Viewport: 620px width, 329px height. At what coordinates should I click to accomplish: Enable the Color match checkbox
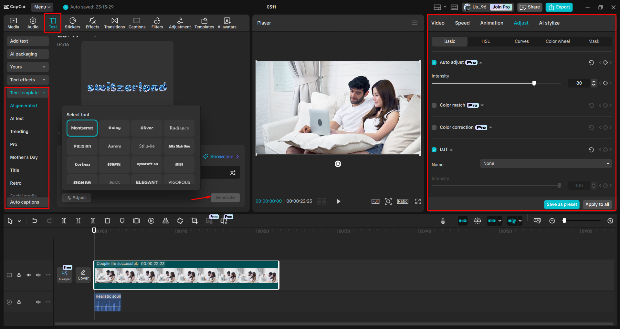(434, 105)
